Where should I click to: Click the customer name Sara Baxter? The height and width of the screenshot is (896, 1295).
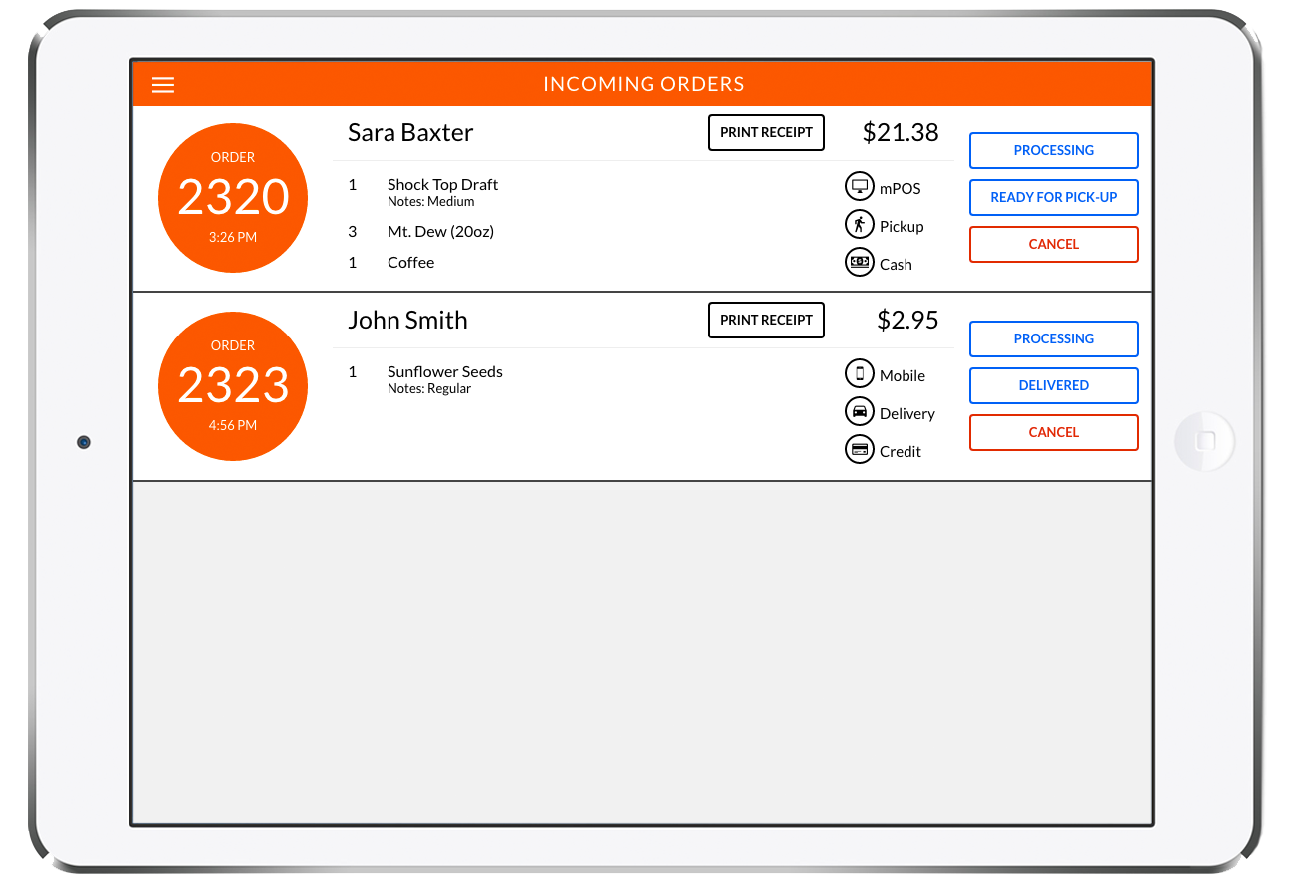click(410, 133)
